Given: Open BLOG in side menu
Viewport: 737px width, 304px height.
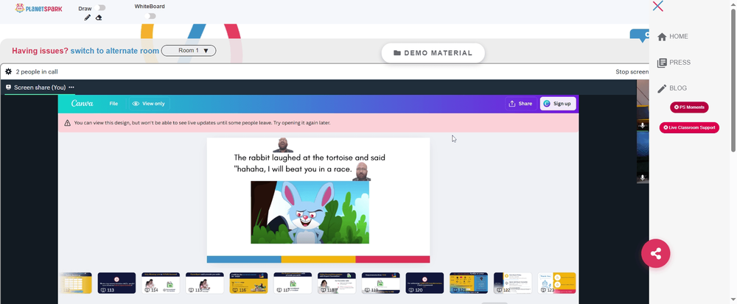Looking at the screenshot, I should (672, 88).
